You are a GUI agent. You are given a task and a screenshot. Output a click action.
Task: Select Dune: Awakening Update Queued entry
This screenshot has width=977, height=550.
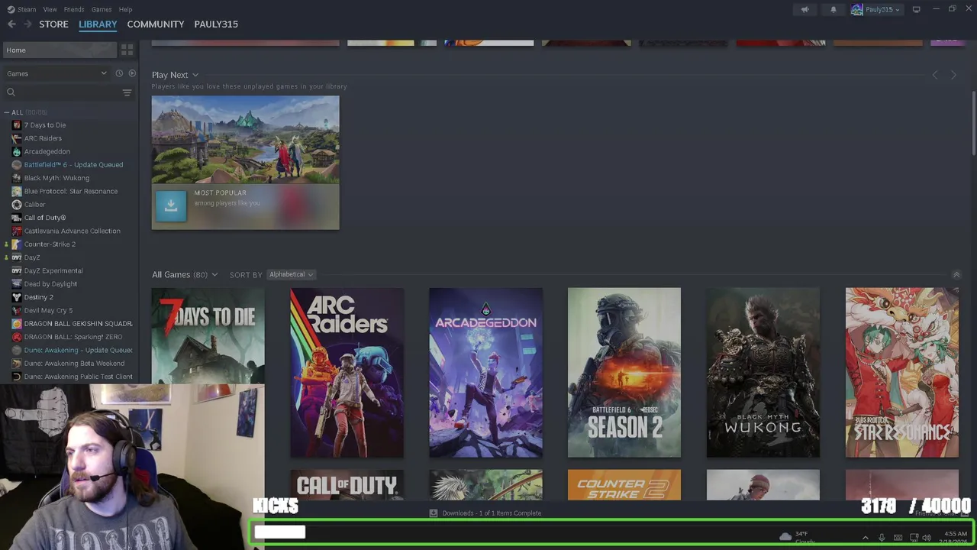point(78,350)
